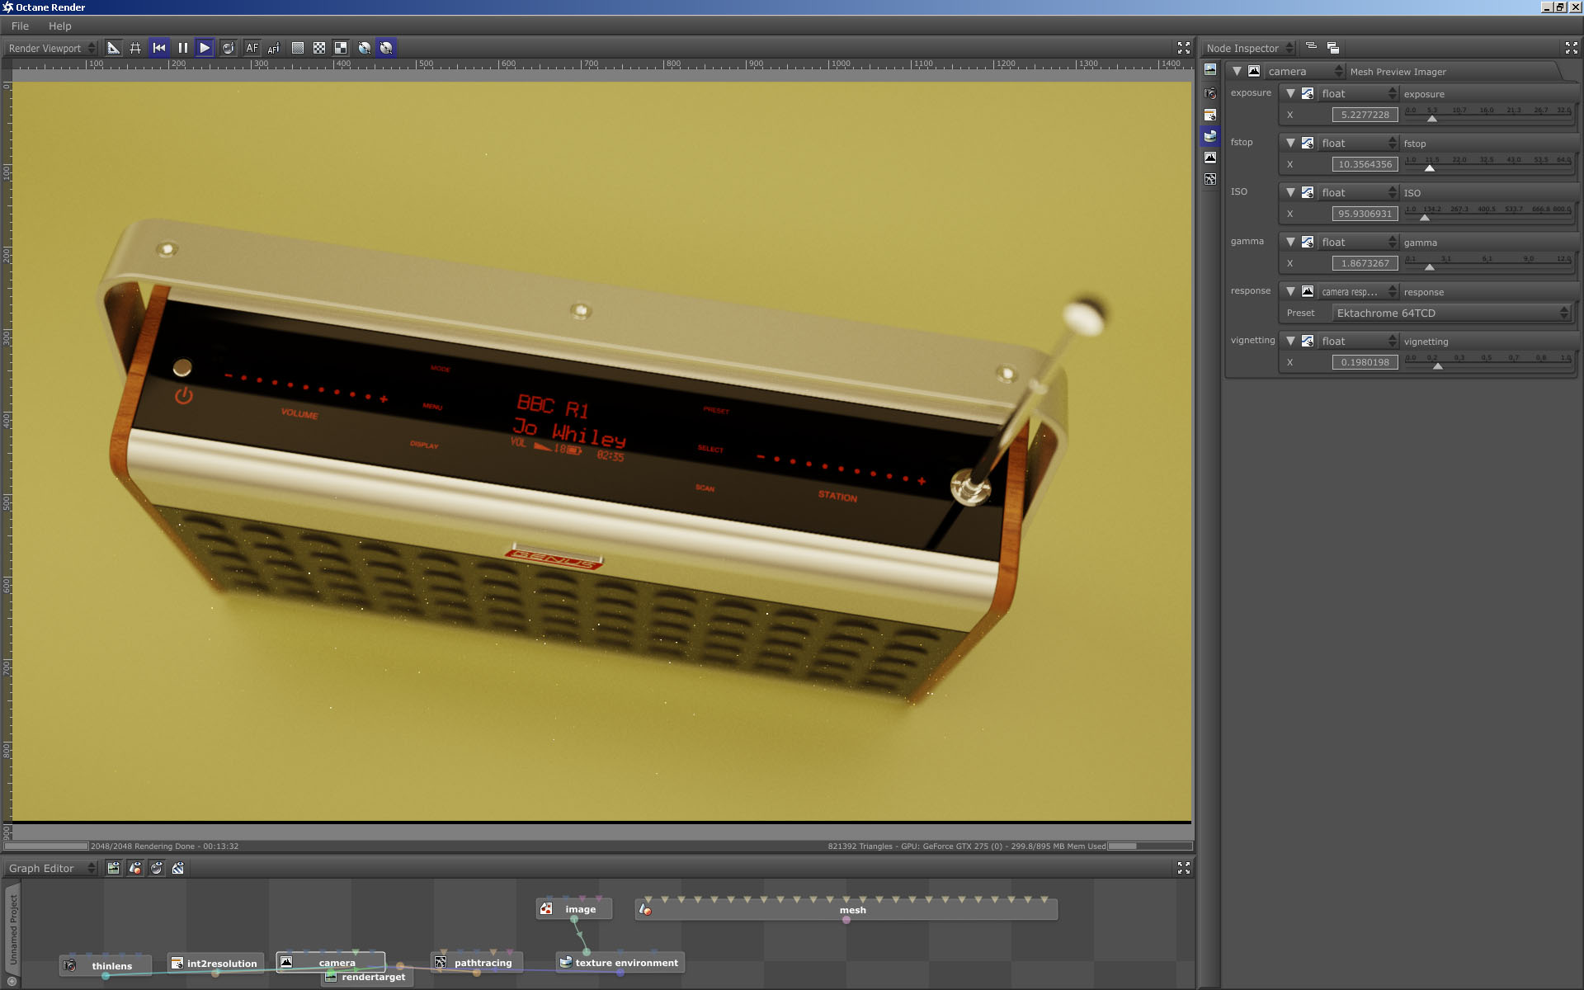The image size is (1584, 990).
Task: Open the camera tab in the inspector sidebar
Action: pos(1210,93)
